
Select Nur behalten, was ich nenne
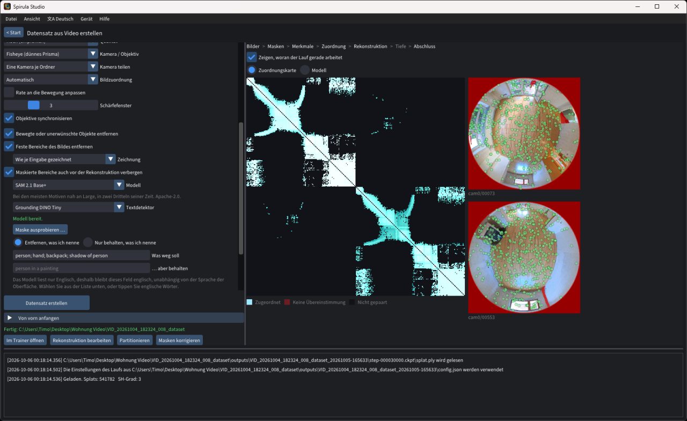point(88,242)
